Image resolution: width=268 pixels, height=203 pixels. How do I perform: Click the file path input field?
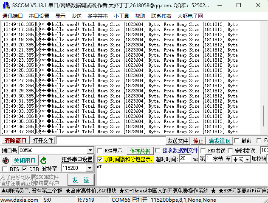[x=111, y=141]
